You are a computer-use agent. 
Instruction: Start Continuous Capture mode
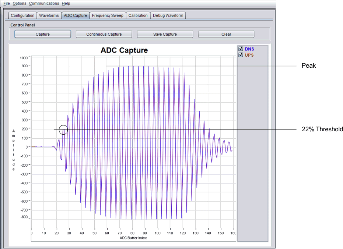coord(104,34)
